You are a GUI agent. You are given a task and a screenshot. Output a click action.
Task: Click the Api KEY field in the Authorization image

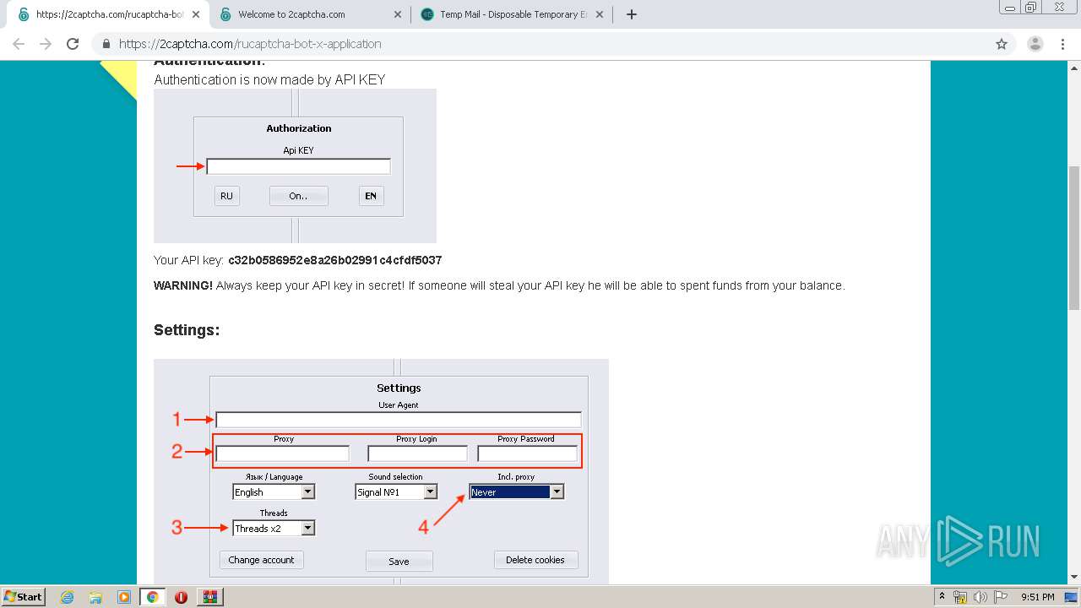point(298,166)
